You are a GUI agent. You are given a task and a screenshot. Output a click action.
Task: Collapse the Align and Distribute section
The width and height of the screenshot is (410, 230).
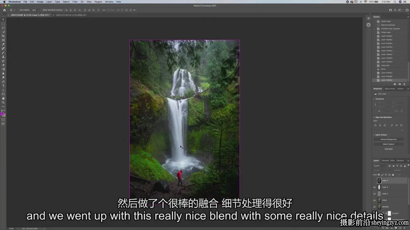(x=374, y=117)
